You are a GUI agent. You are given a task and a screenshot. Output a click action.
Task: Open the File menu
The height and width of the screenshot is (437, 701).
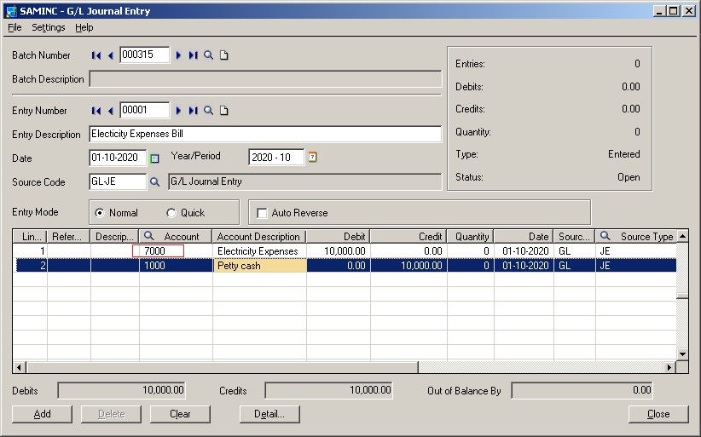14,27
